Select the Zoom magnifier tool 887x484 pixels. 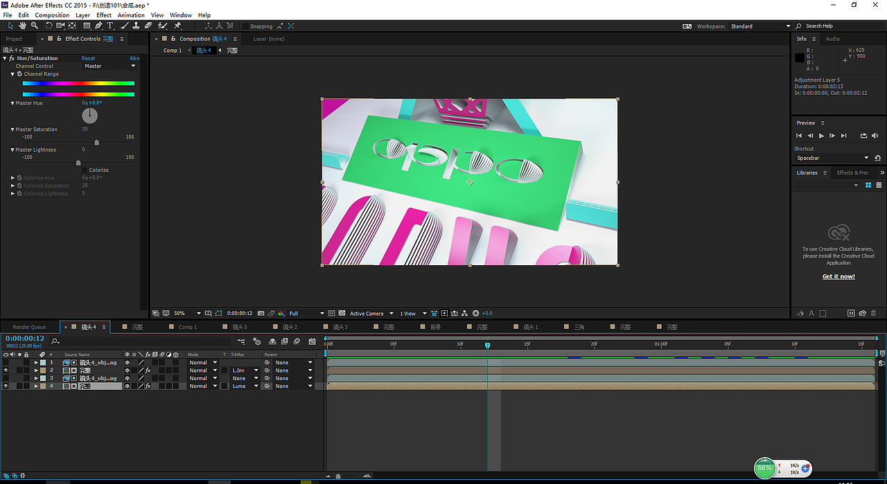coord(35,26)
